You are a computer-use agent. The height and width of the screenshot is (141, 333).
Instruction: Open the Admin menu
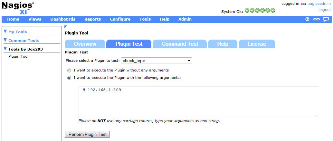(185, 19)
